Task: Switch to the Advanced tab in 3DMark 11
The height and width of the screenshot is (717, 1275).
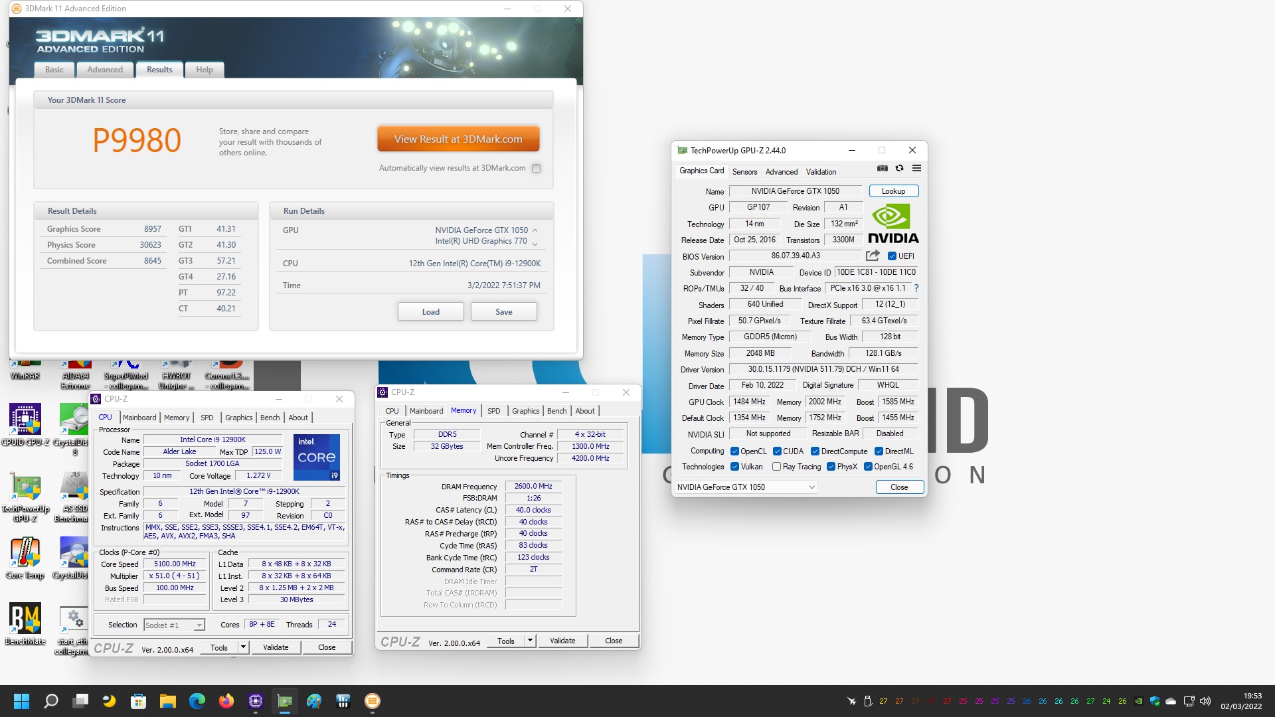Action: tap(105, 70)
